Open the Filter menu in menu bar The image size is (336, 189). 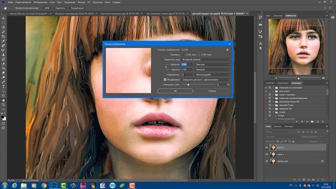coord(81,2)
